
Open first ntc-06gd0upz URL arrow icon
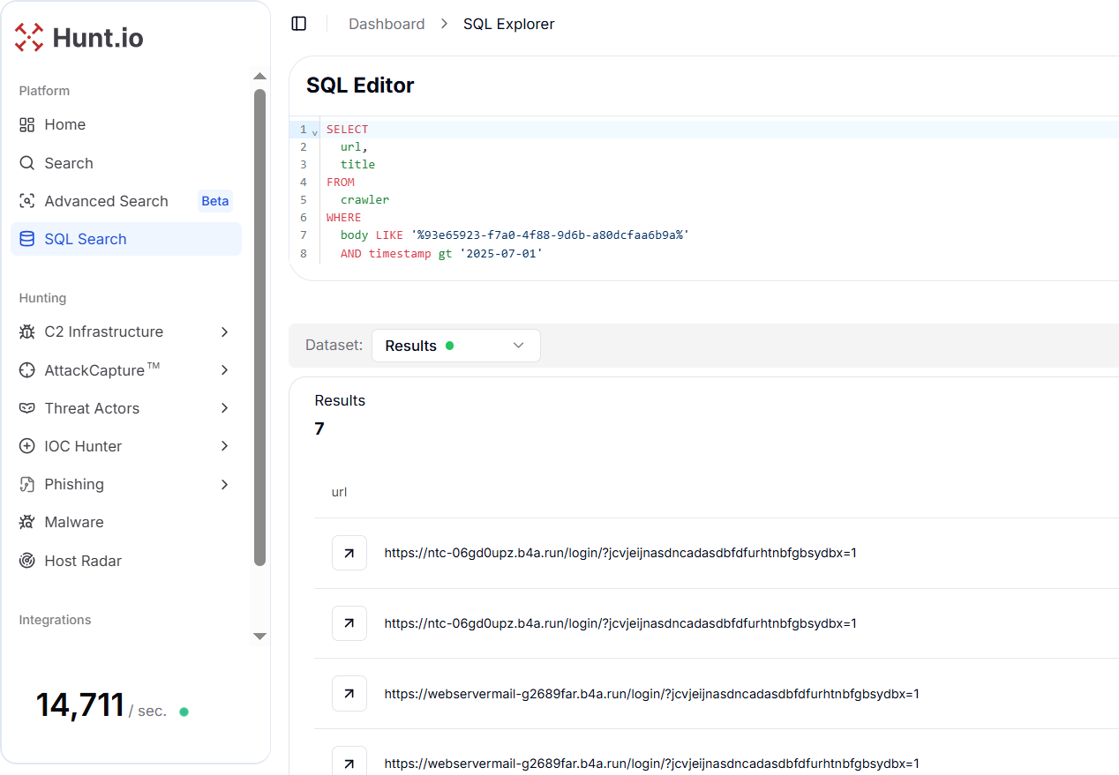coord(349,553)
